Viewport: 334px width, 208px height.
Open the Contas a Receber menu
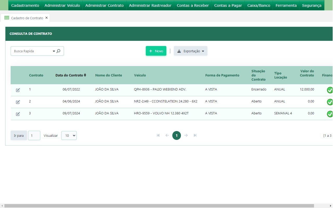coord(193,5)
